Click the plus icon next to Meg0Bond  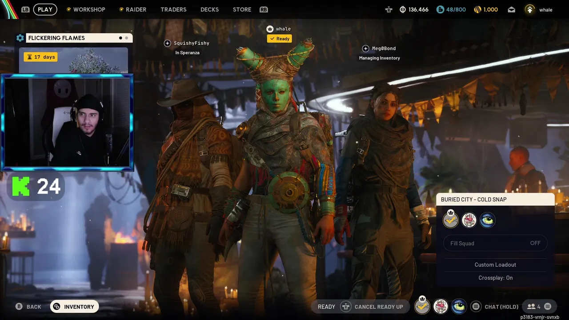[365, 48]
